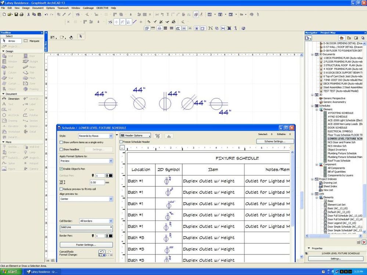Click the Save icon in toolbar
Screen dimensions: 367x275
pos(16,15)
